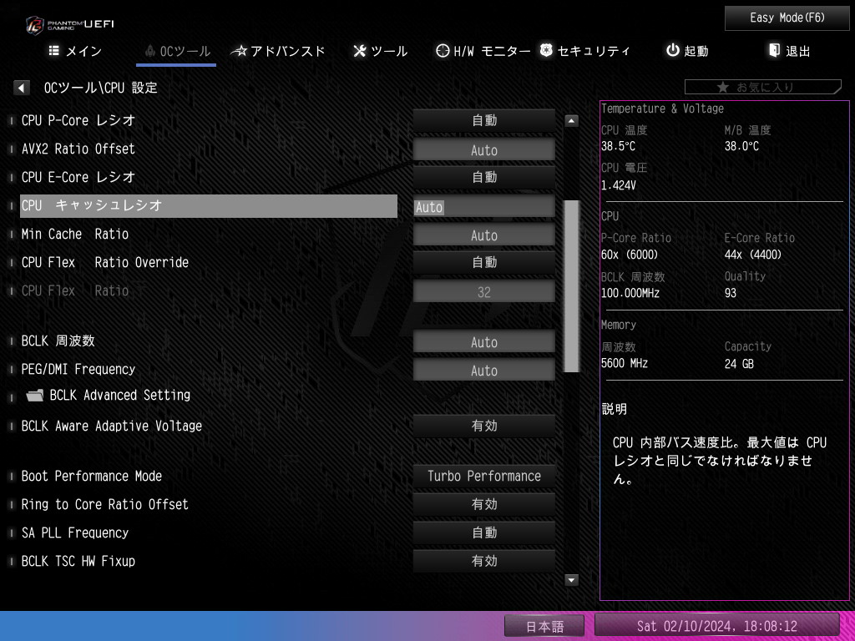Select the AVX2 Ratio Offset row label
Image resolution: width=855 pixels, height=641 pixels.
click(78, 149)
